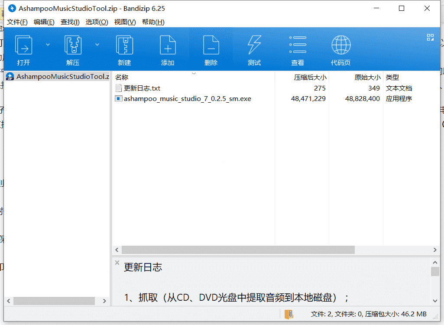Open the 帮助(H) menu
This screenshot has width=444, height=325.
click(153, 22)
